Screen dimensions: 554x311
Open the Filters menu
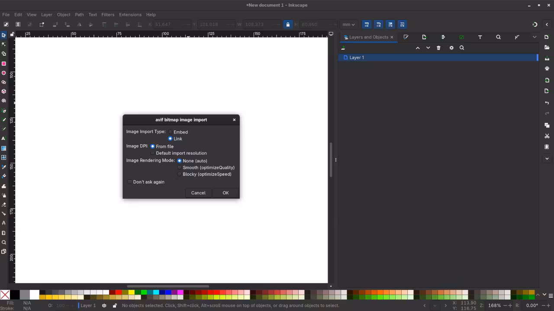coord(107,14)
